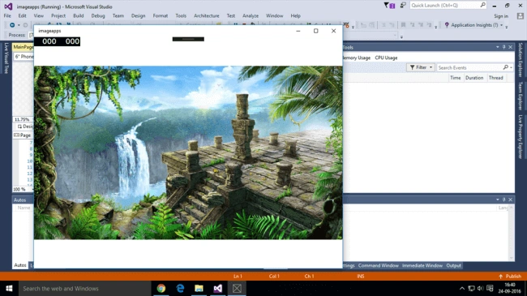Open the Live Visual Tree side tab
This screenshot has width=527, height=296.
tap(6, 58)
